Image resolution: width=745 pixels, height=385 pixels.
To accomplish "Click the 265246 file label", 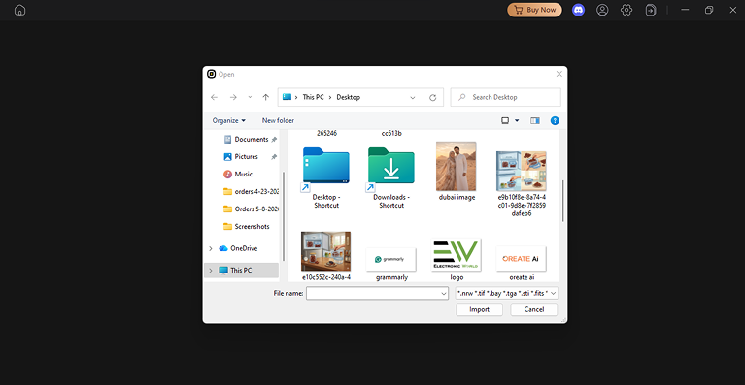I will (326, 133).
